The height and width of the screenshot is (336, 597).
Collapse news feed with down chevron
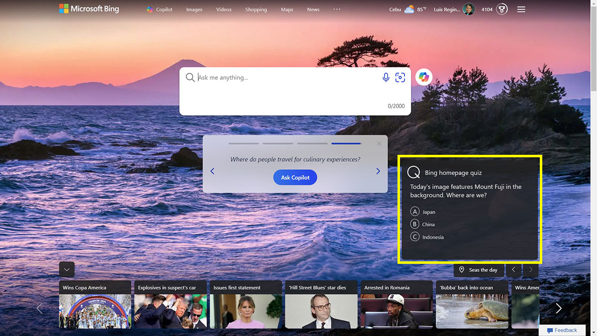pos(67,269)
